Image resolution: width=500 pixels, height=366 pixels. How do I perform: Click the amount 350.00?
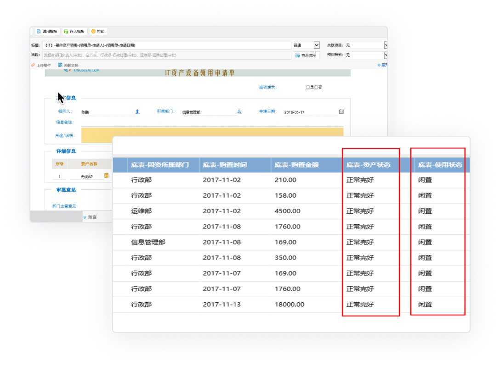click(285, 258)
